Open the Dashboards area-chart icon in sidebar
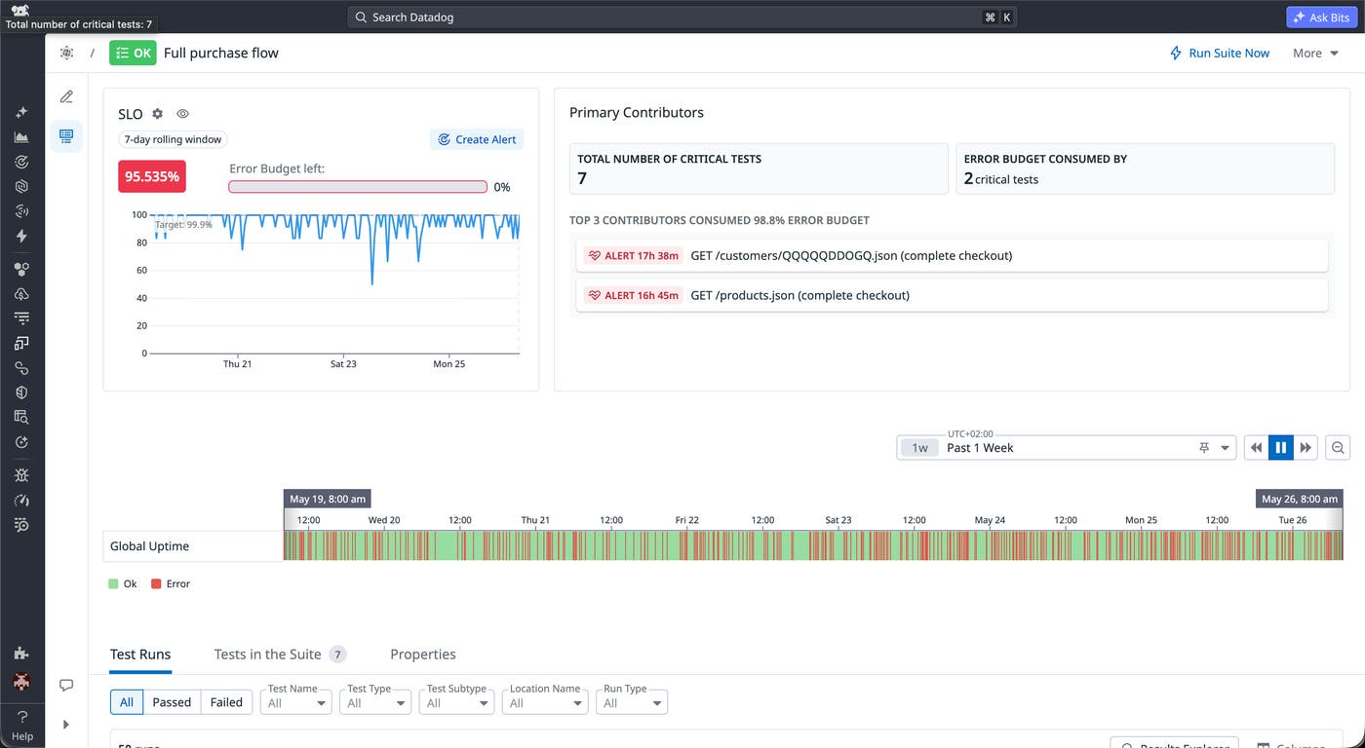Viewport: 1365px width, 748px height. point(21,137)
